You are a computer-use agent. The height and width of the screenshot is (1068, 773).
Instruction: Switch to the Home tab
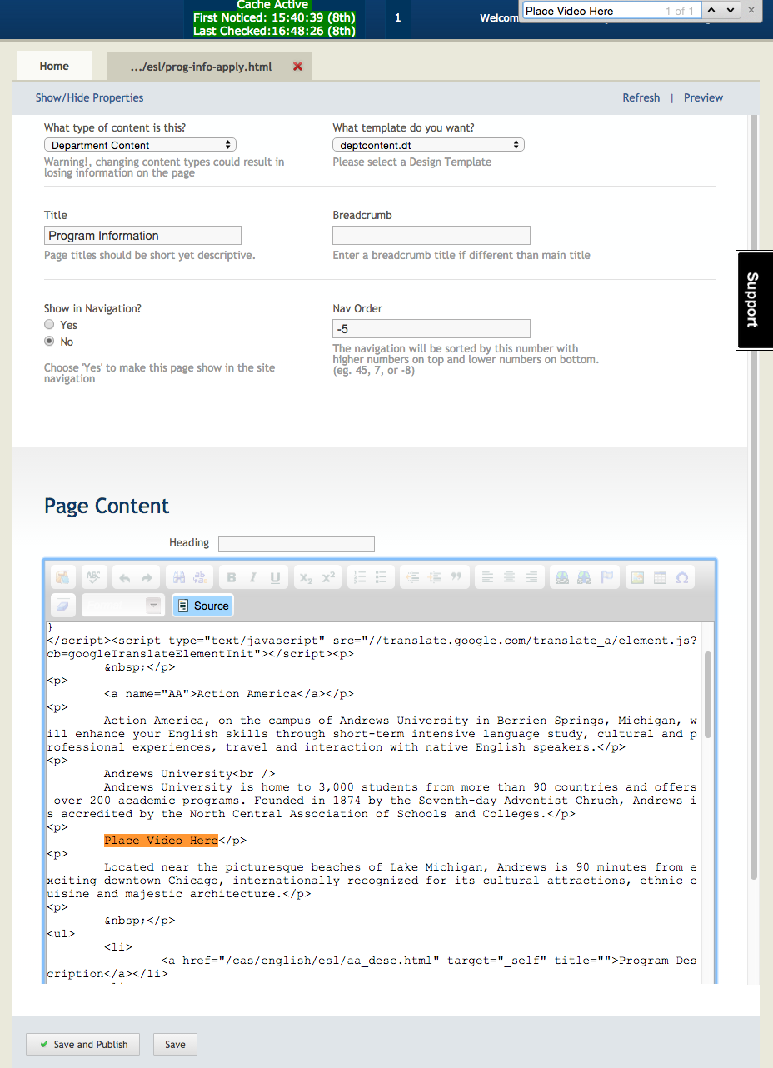point(54,67)
